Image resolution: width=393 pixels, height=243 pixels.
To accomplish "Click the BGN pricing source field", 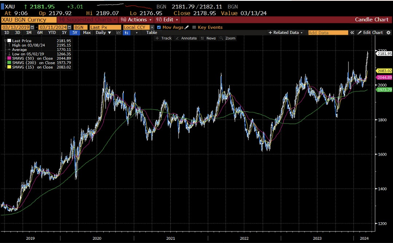I will [80, 27].
